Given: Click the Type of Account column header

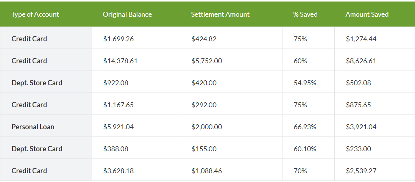Looking at the screenshot, I should click(x=35, y=14).
